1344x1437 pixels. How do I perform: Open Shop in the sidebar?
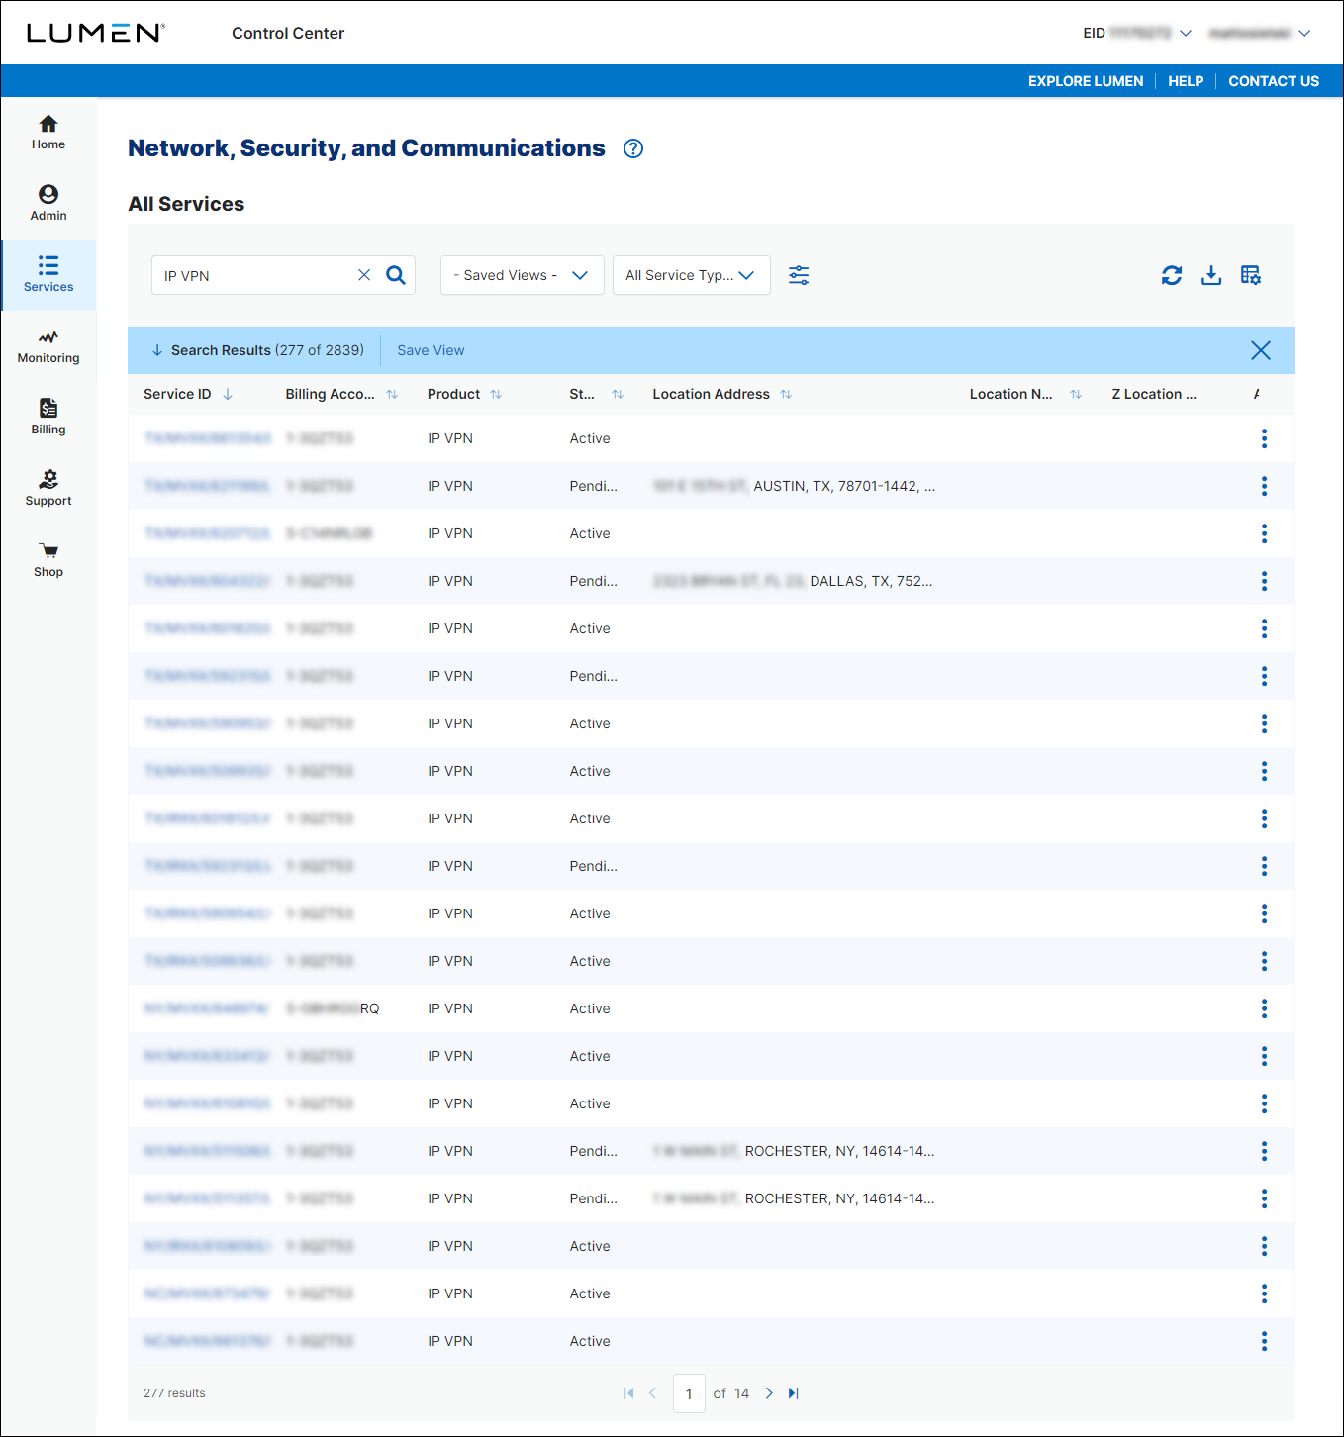(48, 560)
